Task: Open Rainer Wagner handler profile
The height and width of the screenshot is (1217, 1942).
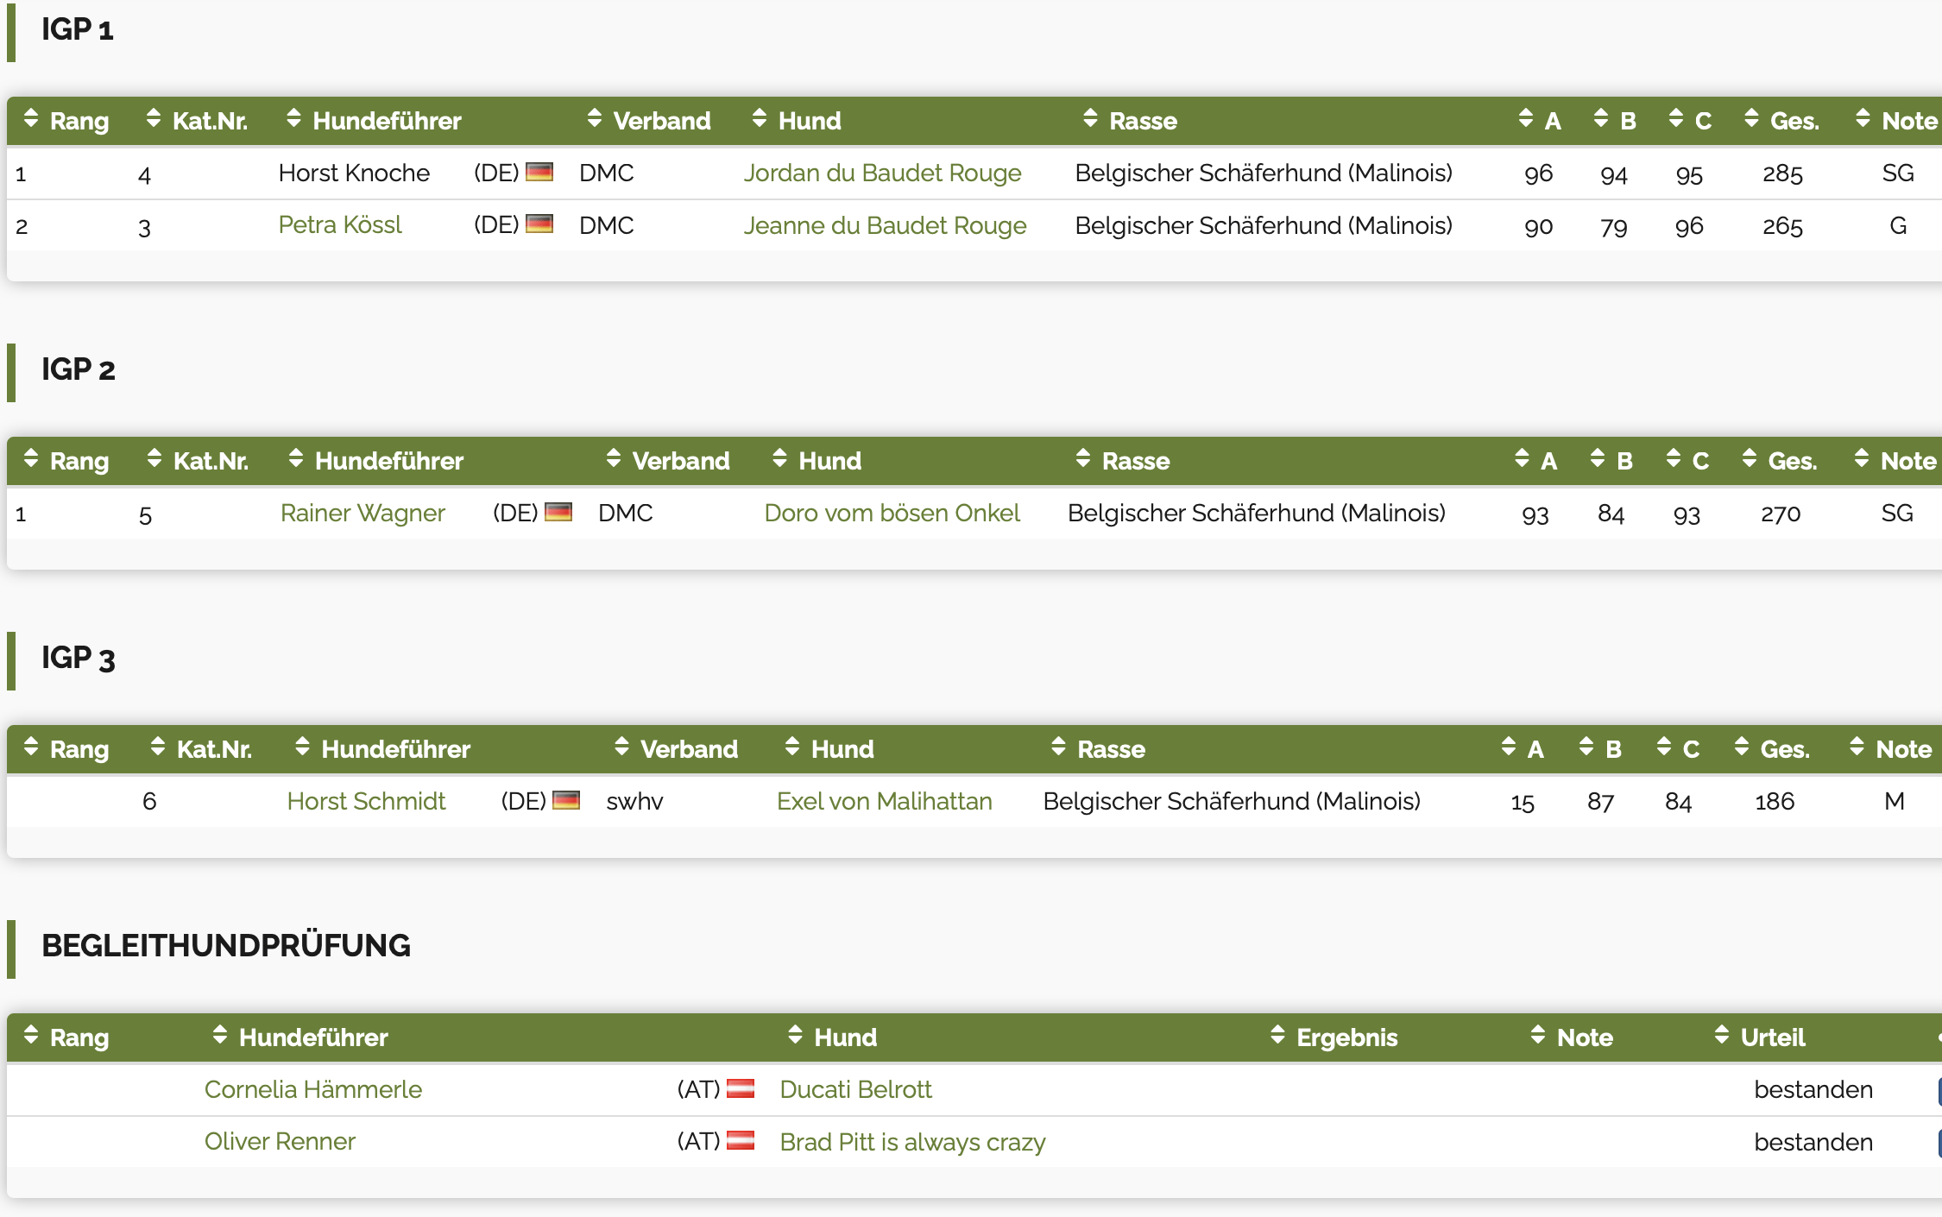Action: (x=363, y=514)
